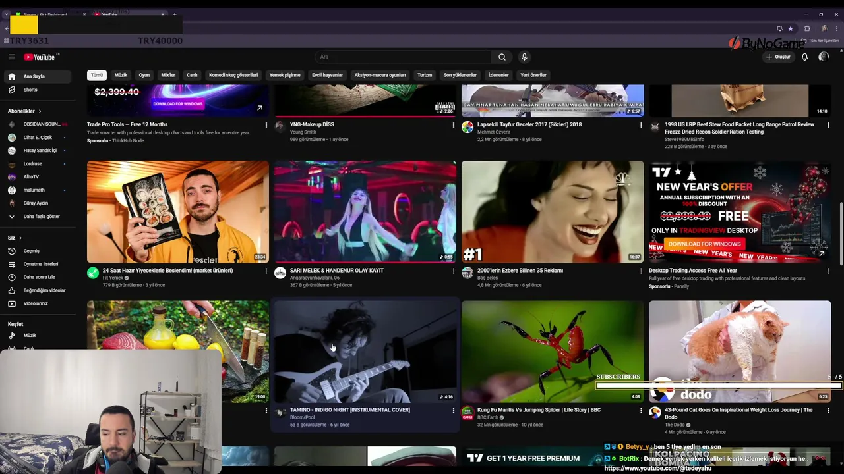This screenshot has width=844, height=474.
Task: Select the Yeni öneriler chip
Action: 533,75
